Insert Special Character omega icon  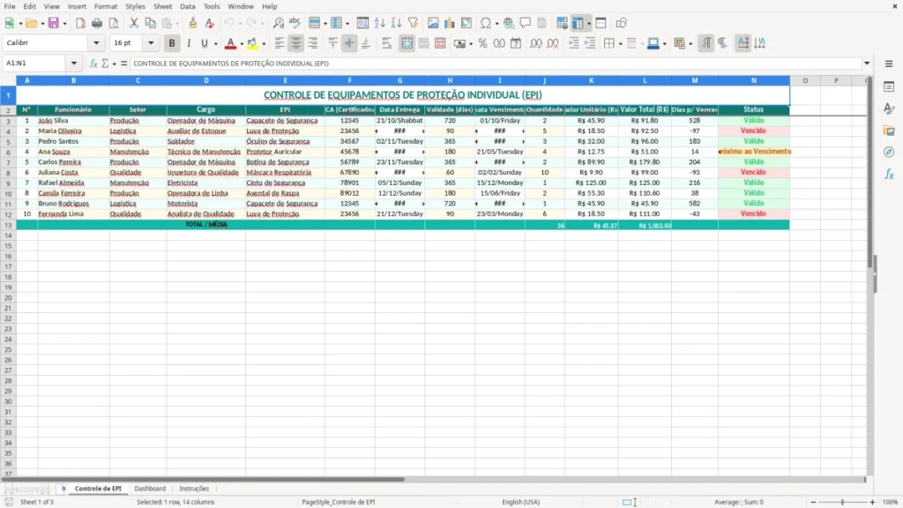tap(486, 23)
